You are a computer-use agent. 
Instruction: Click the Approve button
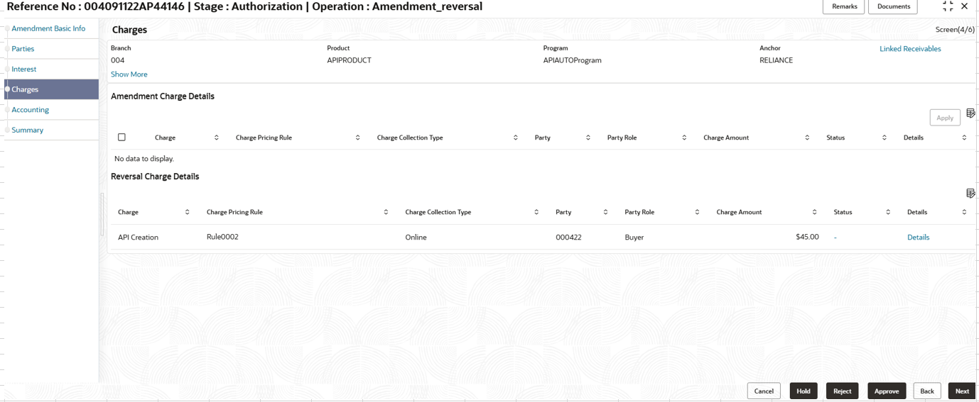point(887,391)
